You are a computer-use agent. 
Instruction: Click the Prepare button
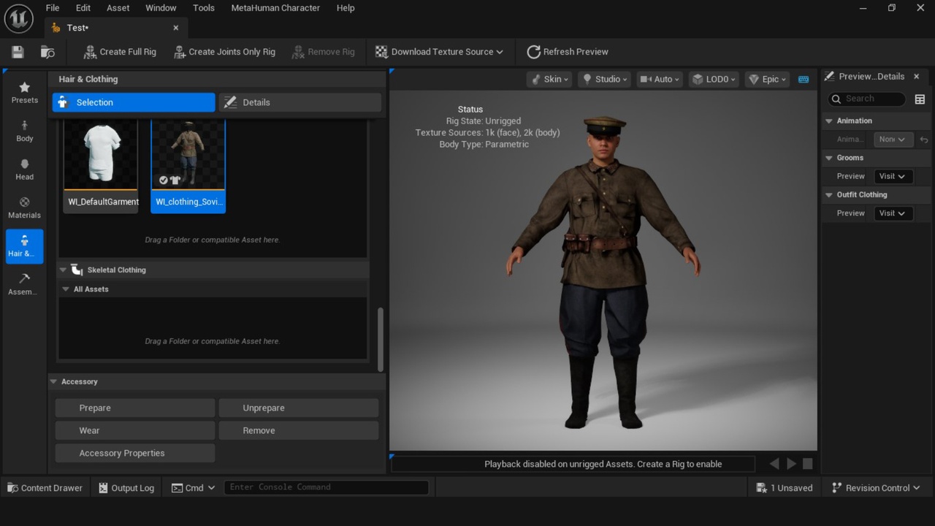point(135,408)
